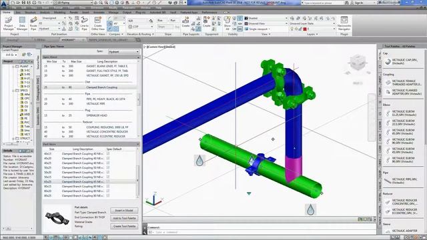This screenshot has height=240, width=427.
Task: Toggle Spec Default checkbox for 40x20 row
Action: tap(108, 159)
